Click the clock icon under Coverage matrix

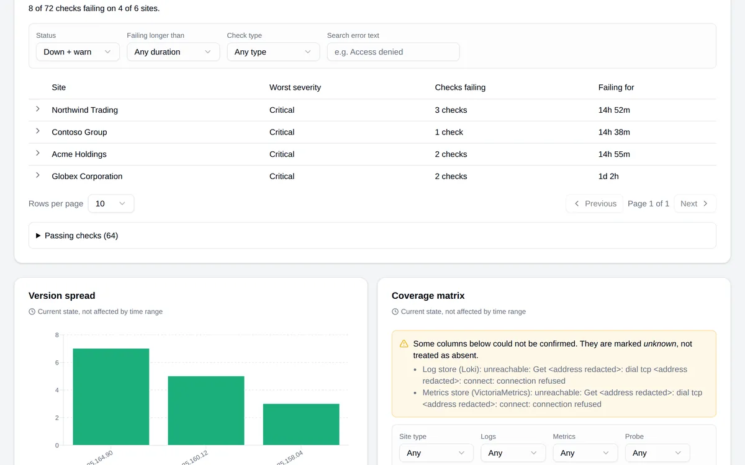click(395, 312)
